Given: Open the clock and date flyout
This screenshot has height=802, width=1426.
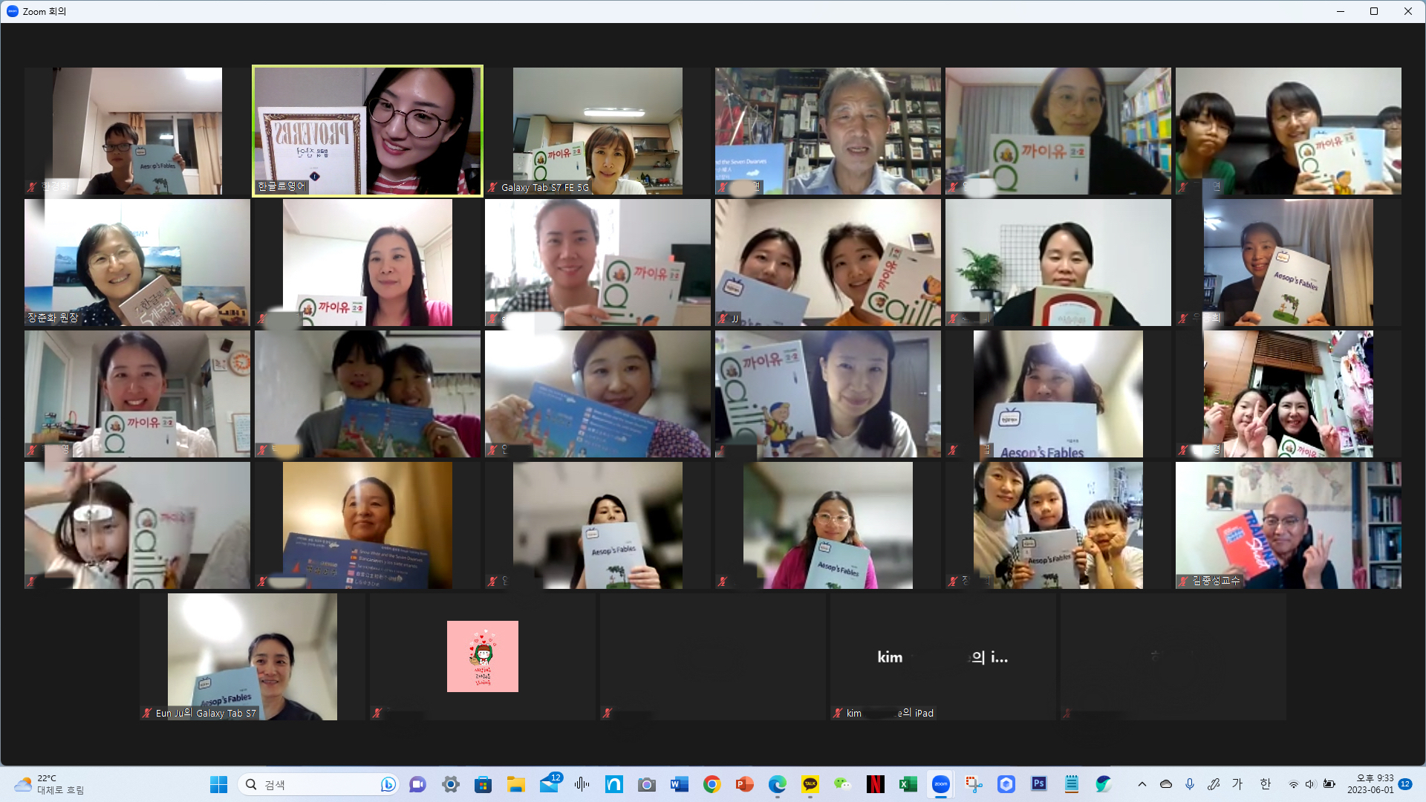Looking at the screenshot, I should tap(1370, 784).
